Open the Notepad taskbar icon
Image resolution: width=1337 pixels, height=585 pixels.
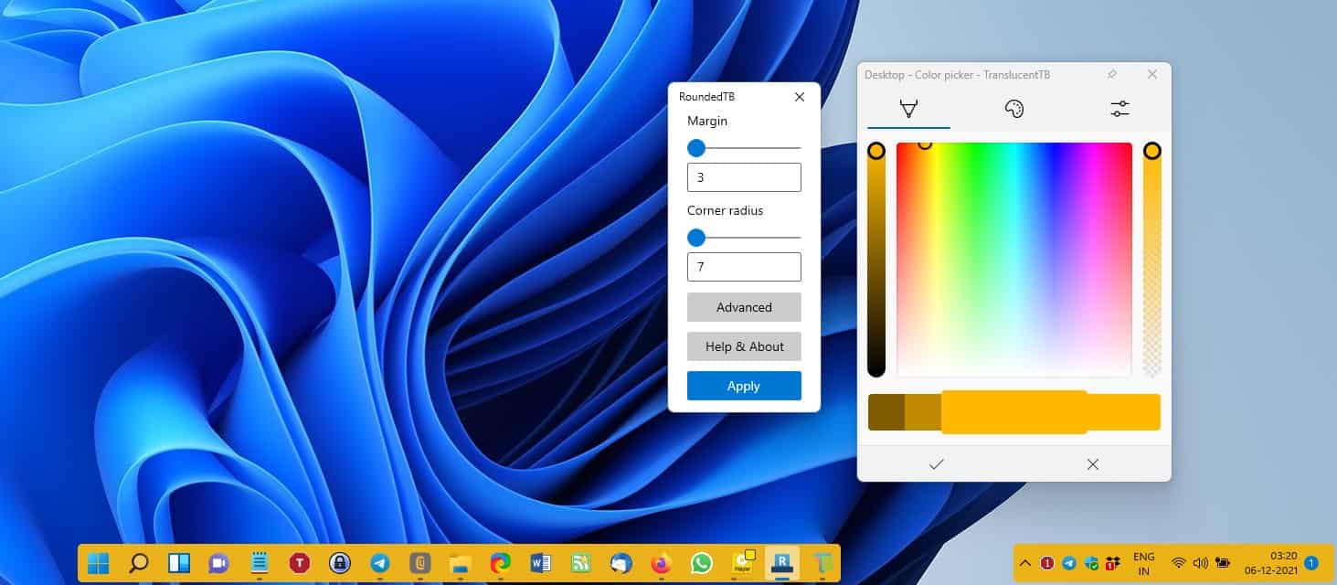[259, 563]
